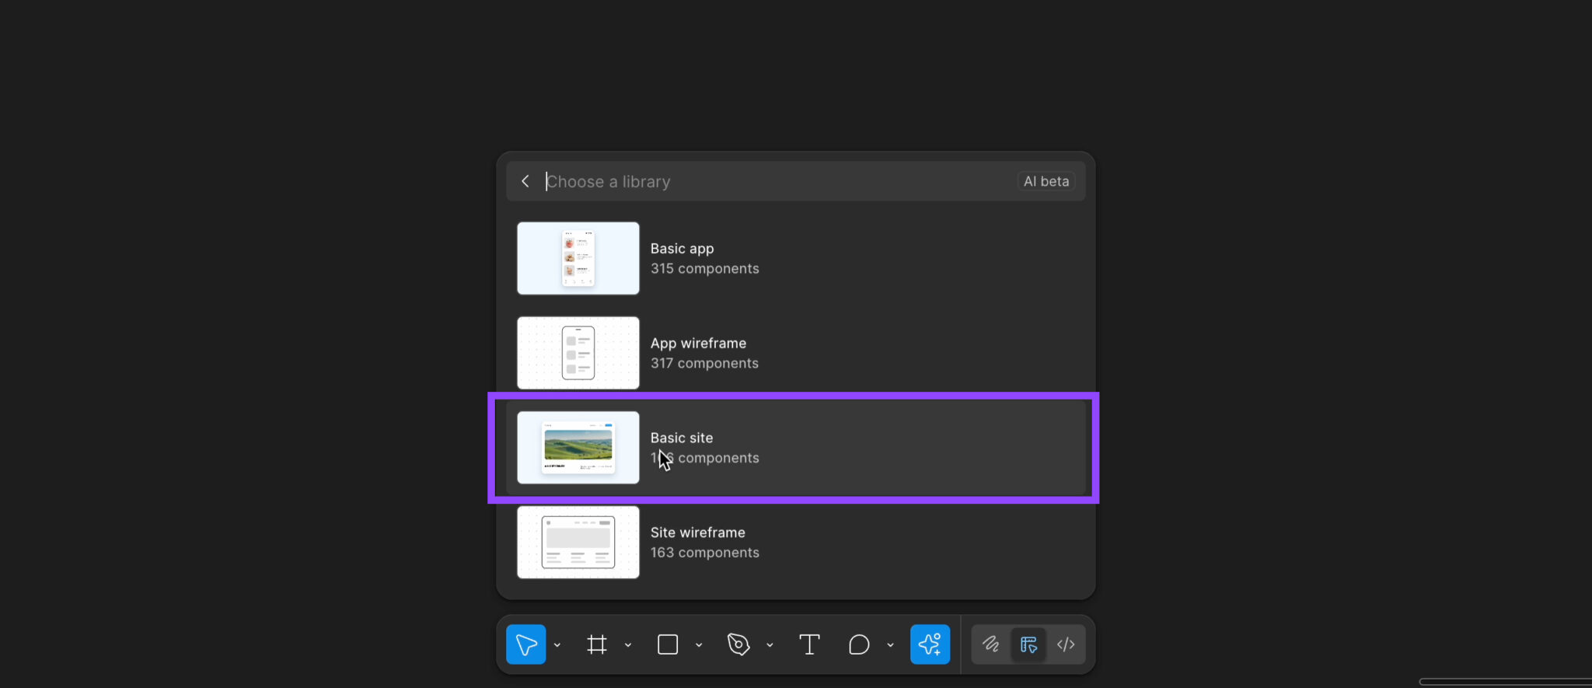Select the Rectangle shape tool

(668, 644)
